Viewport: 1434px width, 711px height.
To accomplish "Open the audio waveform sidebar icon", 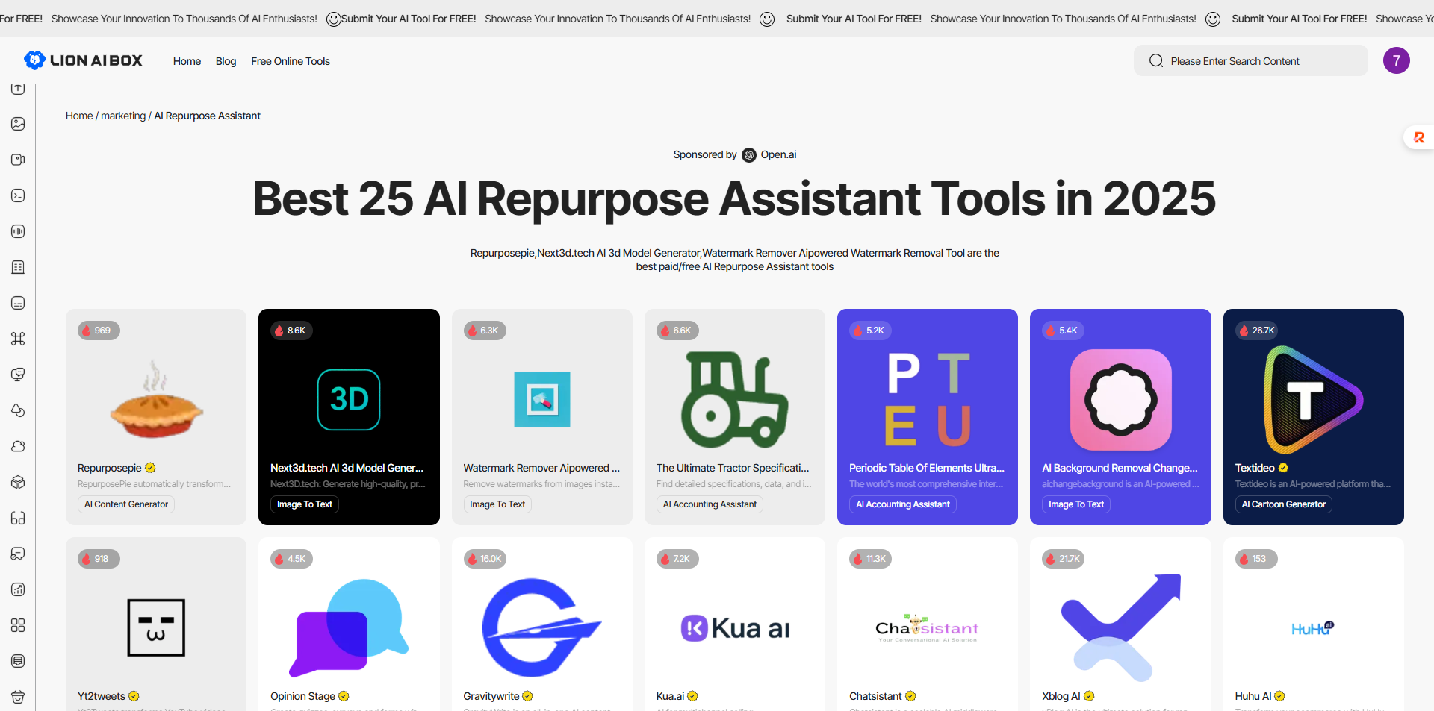I will (x=18, y=231).
